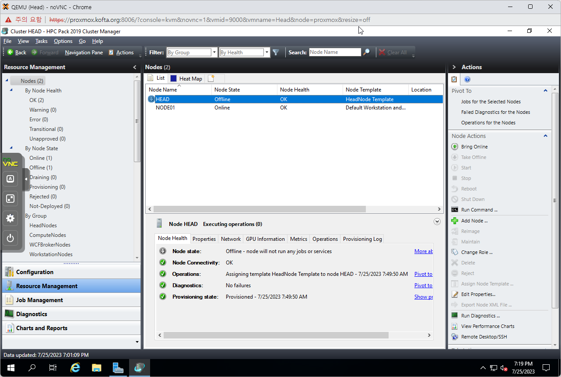Image resolution: width=561 pixels, height=377 pixels.
Task: Collapse the By Node Health tree group
Action: coord(11,90)
